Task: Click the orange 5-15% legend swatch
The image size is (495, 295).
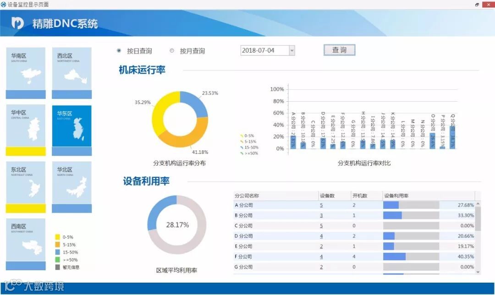Action: click(57, 245)
